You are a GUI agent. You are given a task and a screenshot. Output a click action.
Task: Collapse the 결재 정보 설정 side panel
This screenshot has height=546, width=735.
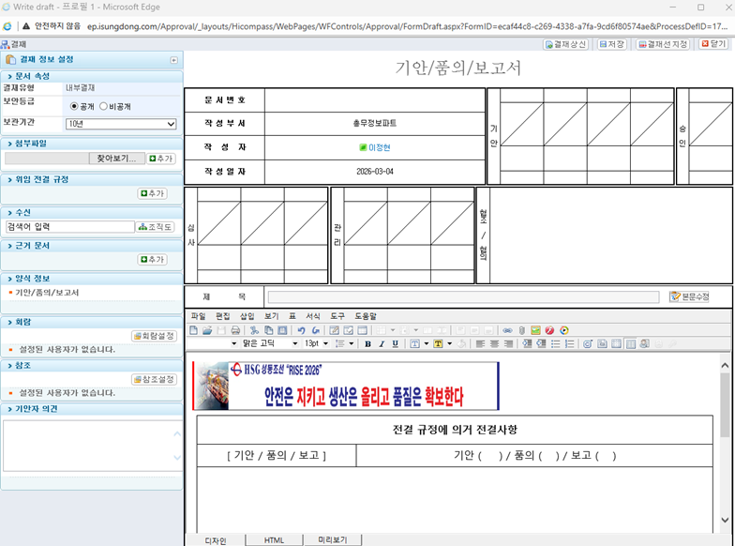coord(173,60)
